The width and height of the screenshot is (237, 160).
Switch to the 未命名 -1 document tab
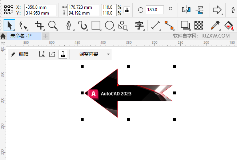click(21, 36)
